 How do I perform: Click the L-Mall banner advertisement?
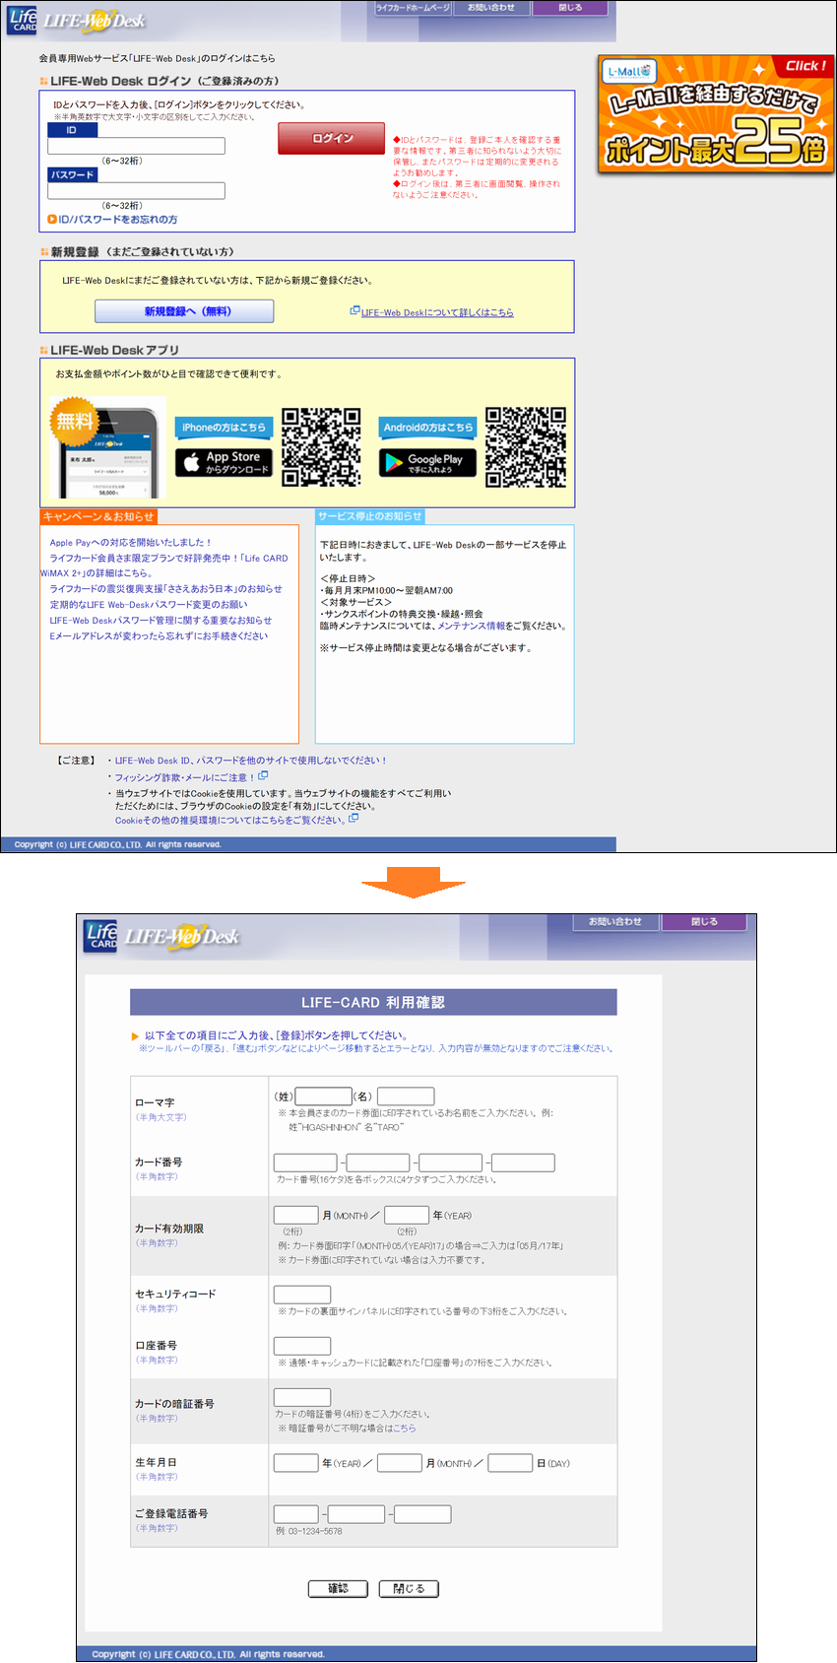pyautogui.click(x=715, y=114)
